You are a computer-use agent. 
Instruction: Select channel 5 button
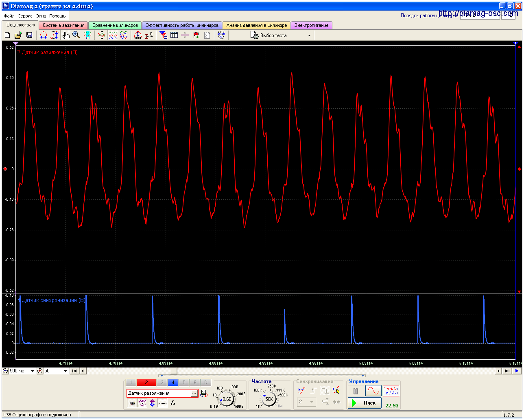click(x=184, y=383)
